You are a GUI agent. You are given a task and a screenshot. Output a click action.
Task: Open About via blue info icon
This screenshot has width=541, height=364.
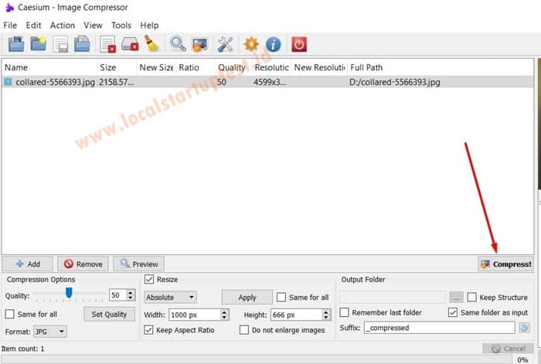(x=274, y=44)
